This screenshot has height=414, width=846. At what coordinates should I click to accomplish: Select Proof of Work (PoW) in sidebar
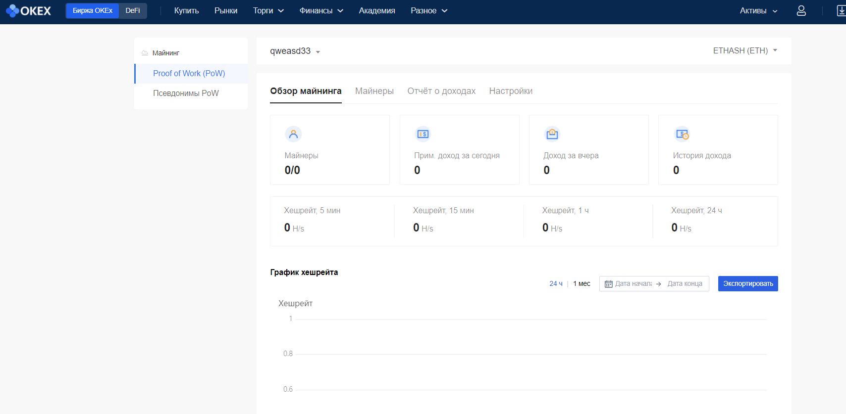tap(191, 73)
